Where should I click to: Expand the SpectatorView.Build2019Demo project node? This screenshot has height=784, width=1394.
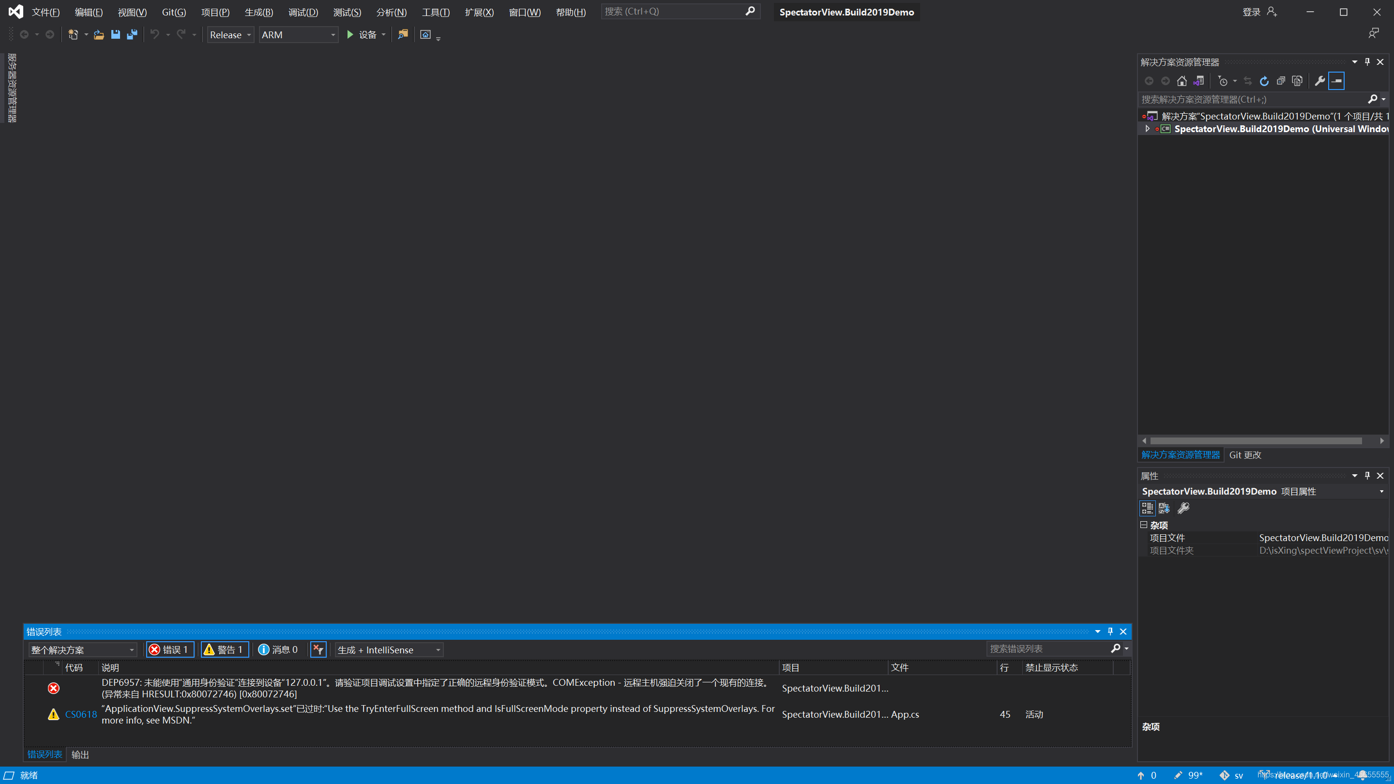tap(1148, 129)
